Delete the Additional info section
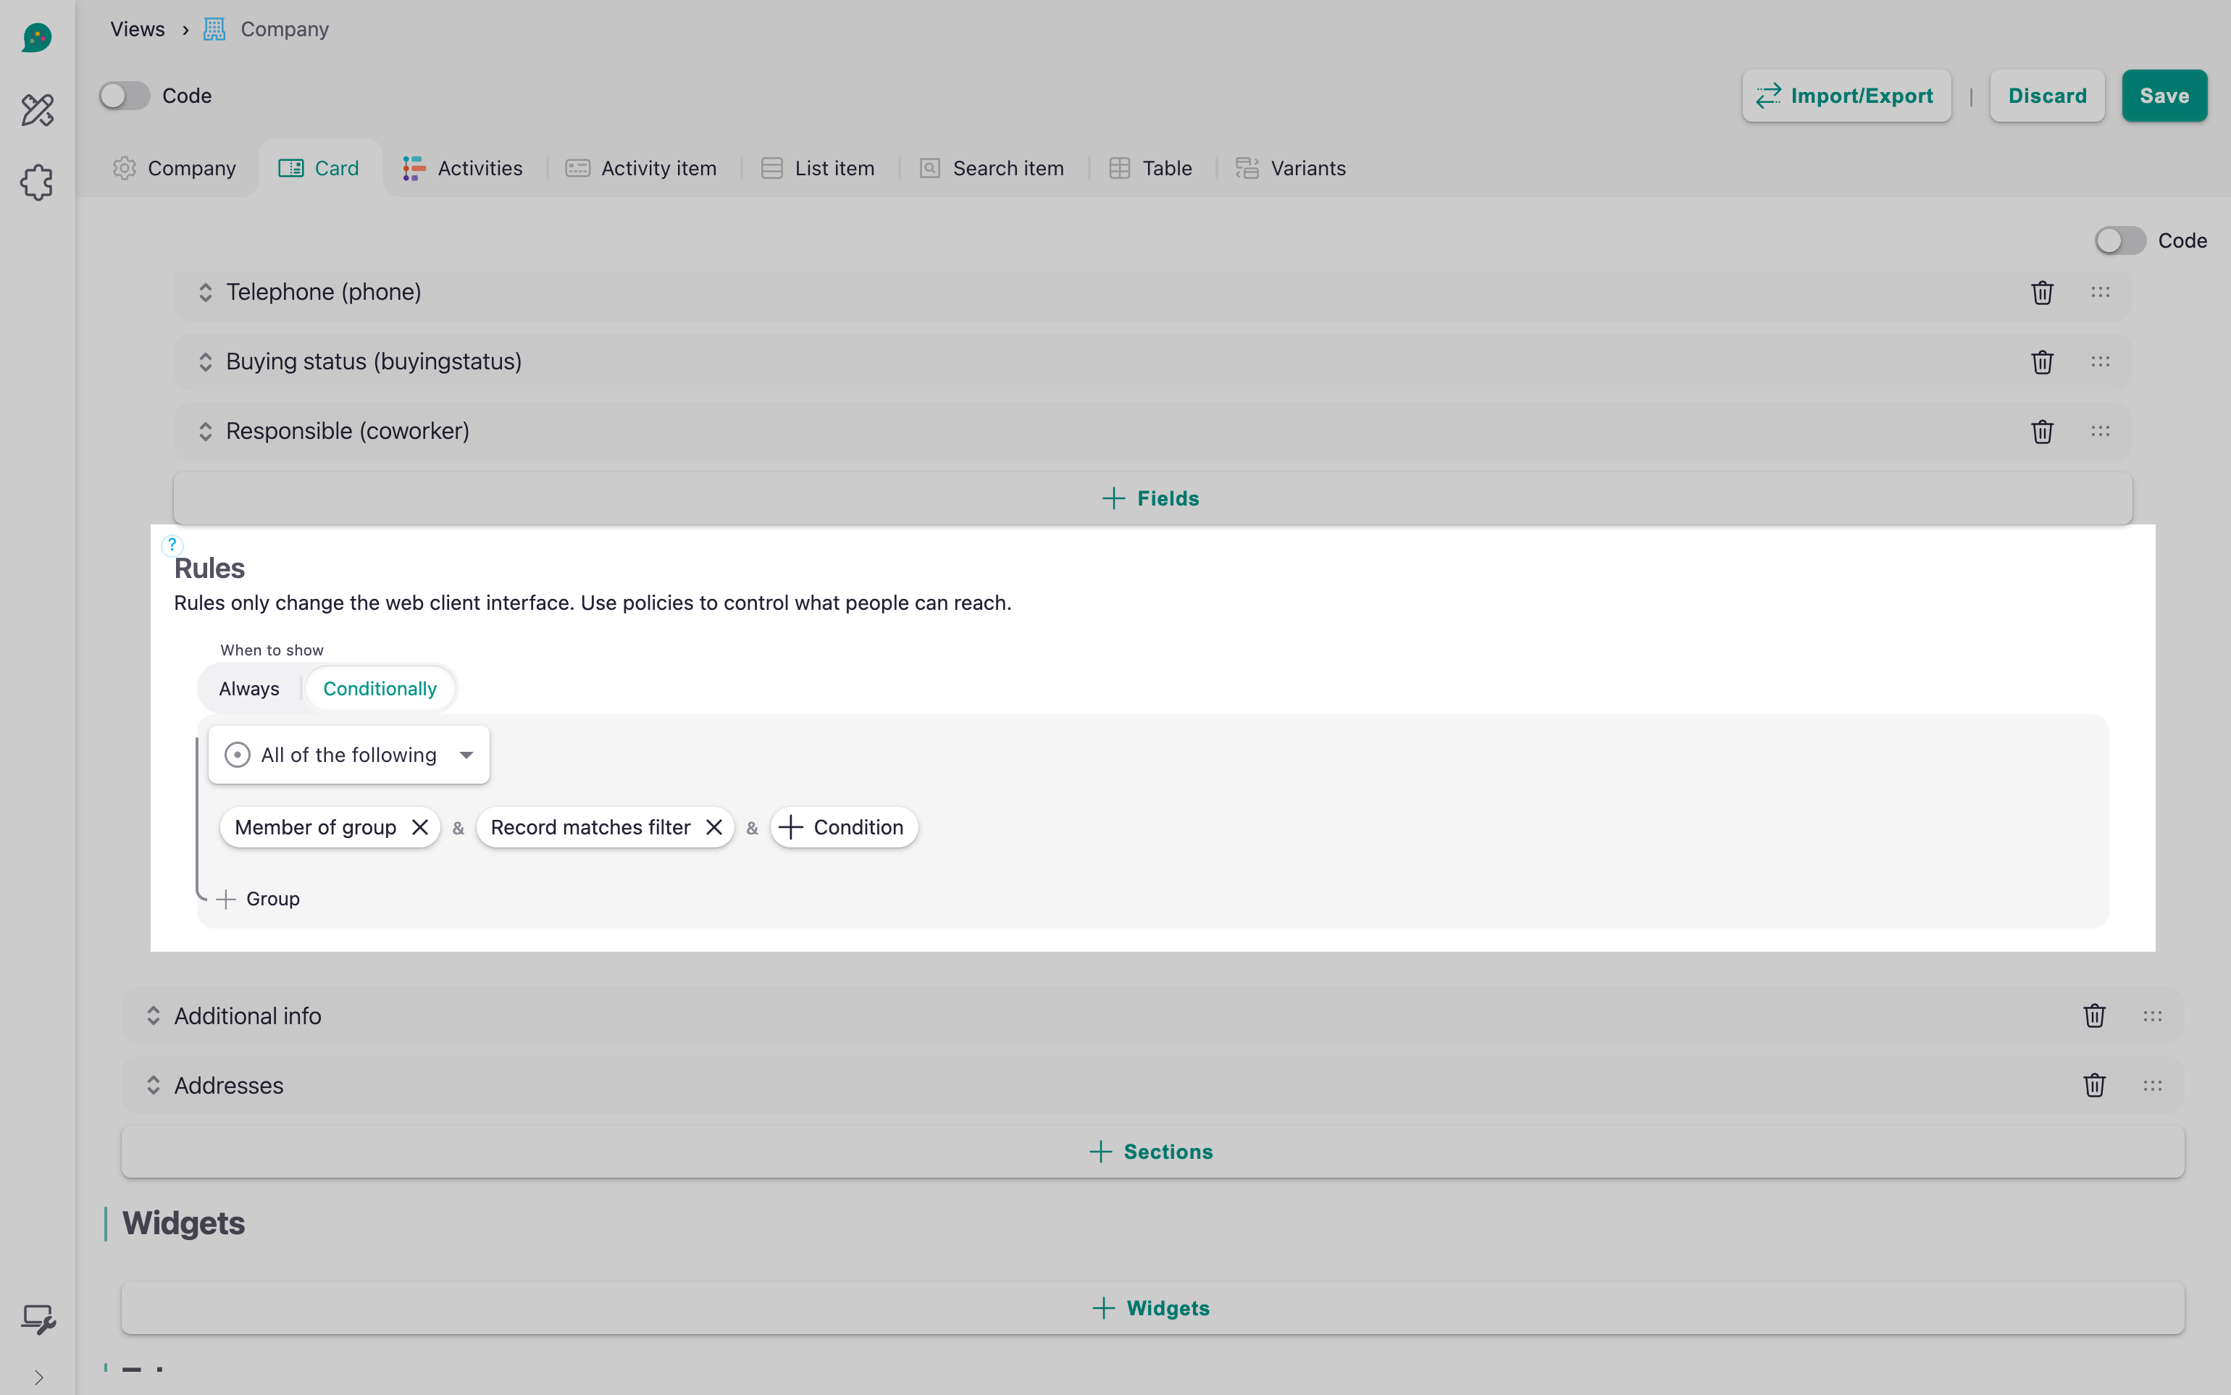 coord(2094,1015)
